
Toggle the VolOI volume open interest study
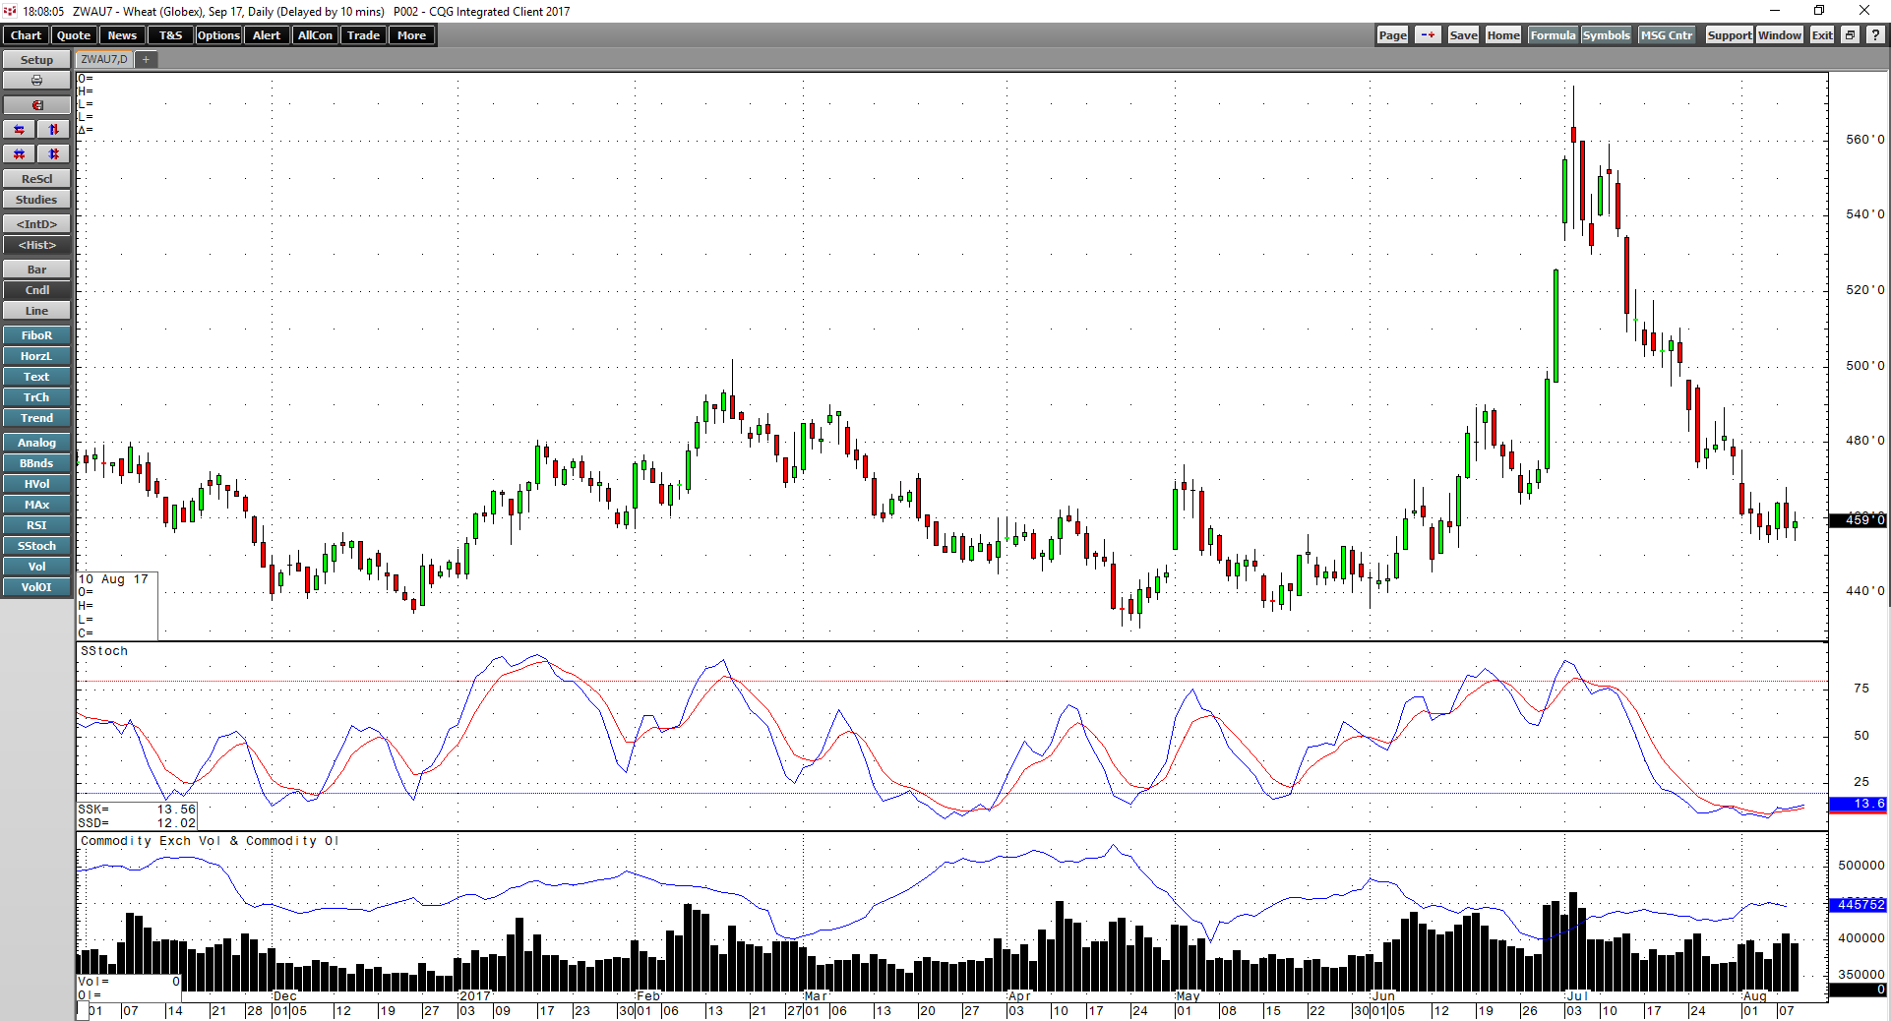tap(36, 587)
